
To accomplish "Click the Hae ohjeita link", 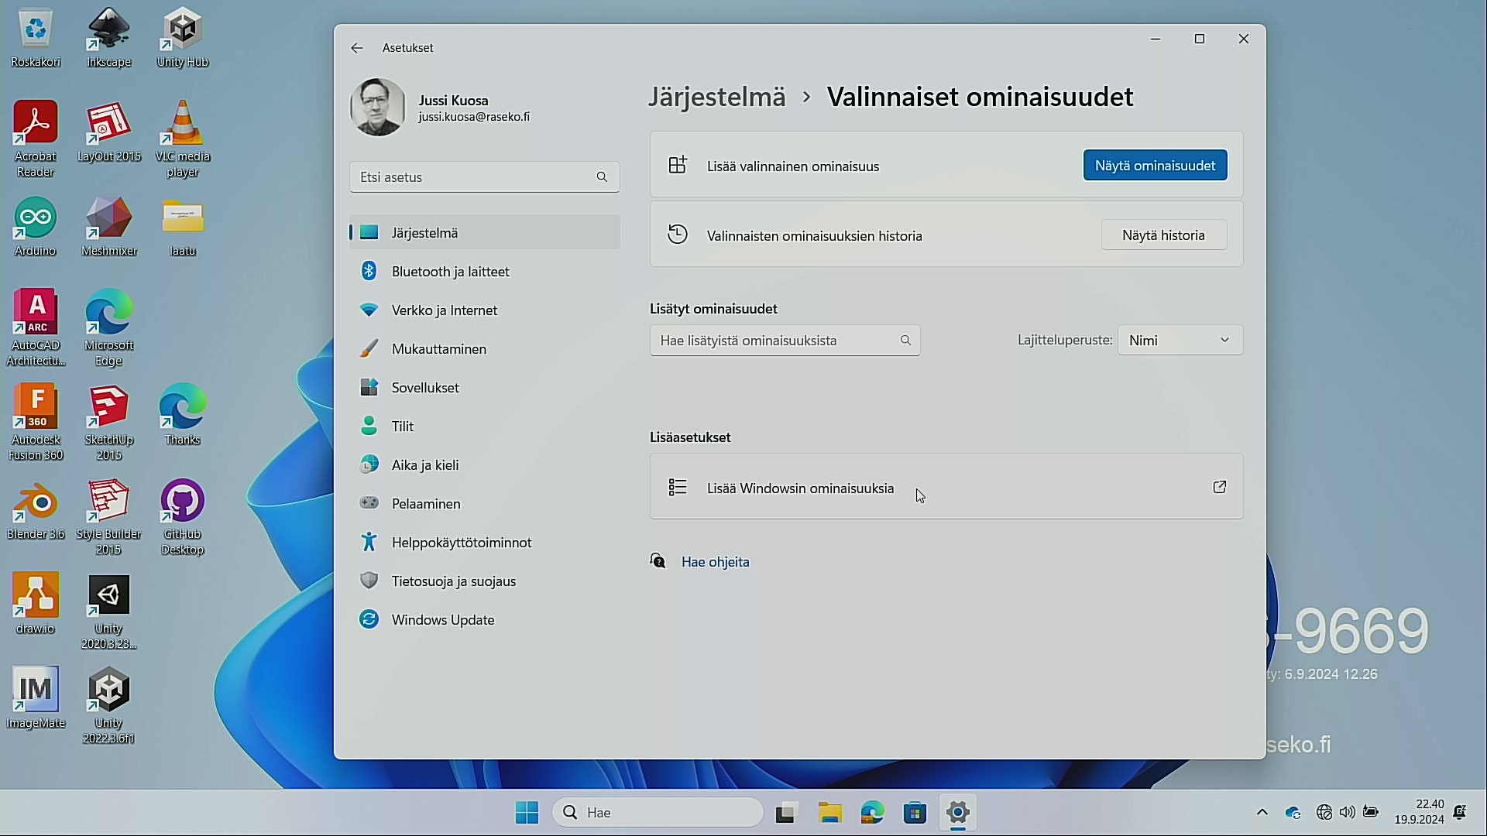I will (715, 562).
